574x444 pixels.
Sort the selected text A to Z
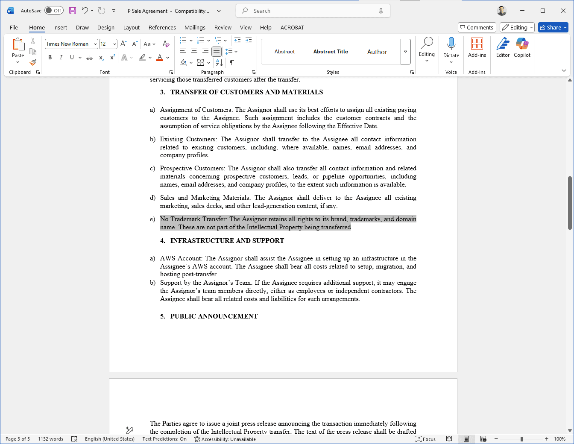click(x=219, y=62)
